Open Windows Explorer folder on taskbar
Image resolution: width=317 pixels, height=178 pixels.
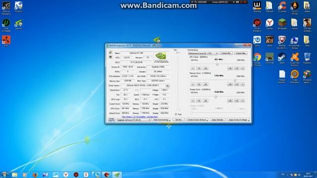14,175
